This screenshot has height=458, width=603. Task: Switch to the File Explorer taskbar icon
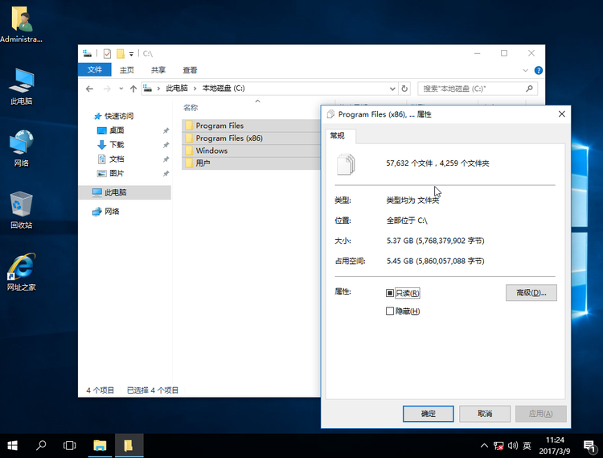click(100, 446)
